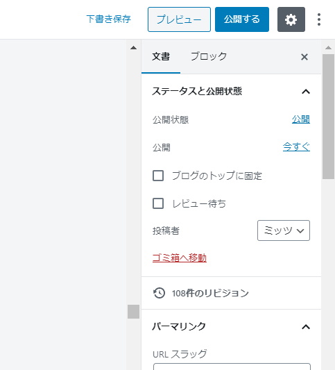Click ゴミ箱へ移動 trash link
335x370 pixels.
tap(180, 258)
